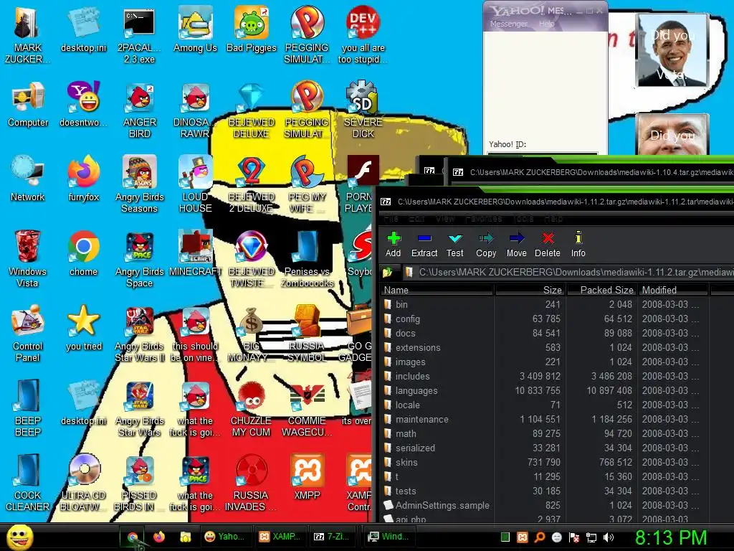Switch to Wind... taskbar button
This screenshot has height=551, width=734.
(x=388, y=537)
